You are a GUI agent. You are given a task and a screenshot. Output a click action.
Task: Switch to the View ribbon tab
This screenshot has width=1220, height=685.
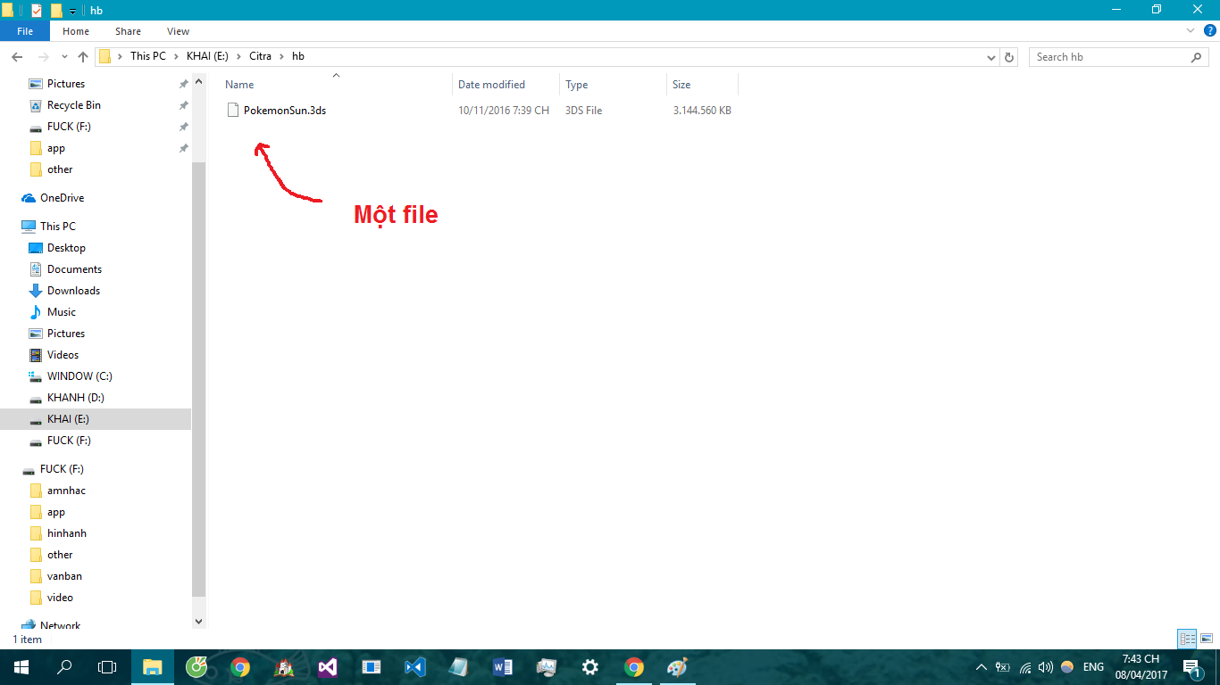(178, 31)
